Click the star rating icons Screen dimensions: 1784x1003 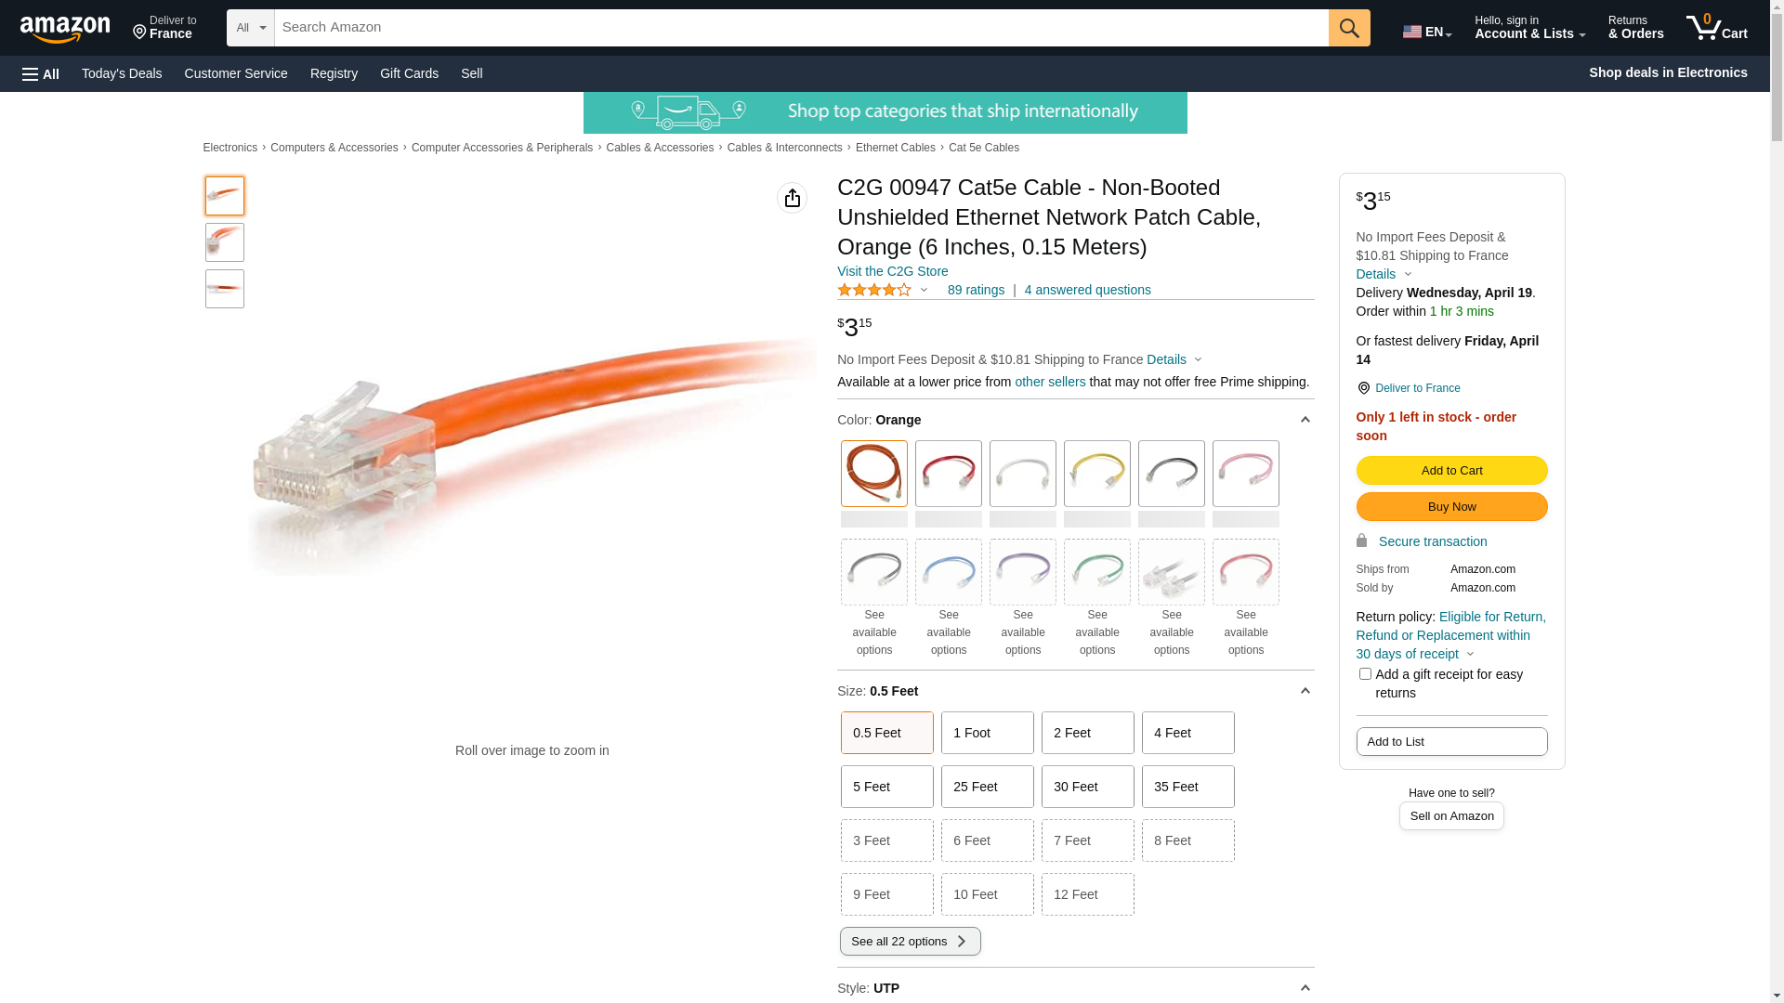(874, 290)
